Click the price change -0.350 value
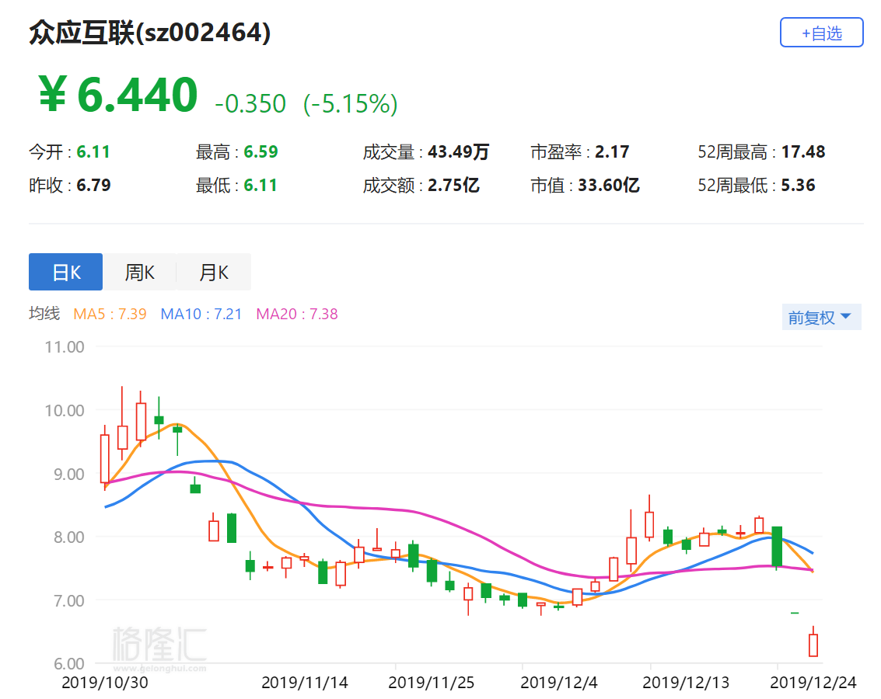 click(250, 104)
